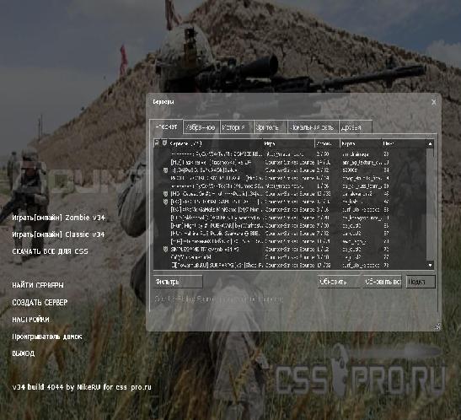Select the server row with s2000s map

pyautogui.click(x=290, y=170)
